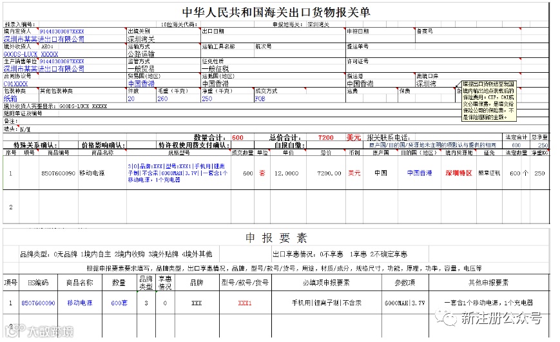Click 一套含1个移动电源，1个充电器 cell
The height and width of the screenshot is (342, 560).
click(x=488, y=303)
